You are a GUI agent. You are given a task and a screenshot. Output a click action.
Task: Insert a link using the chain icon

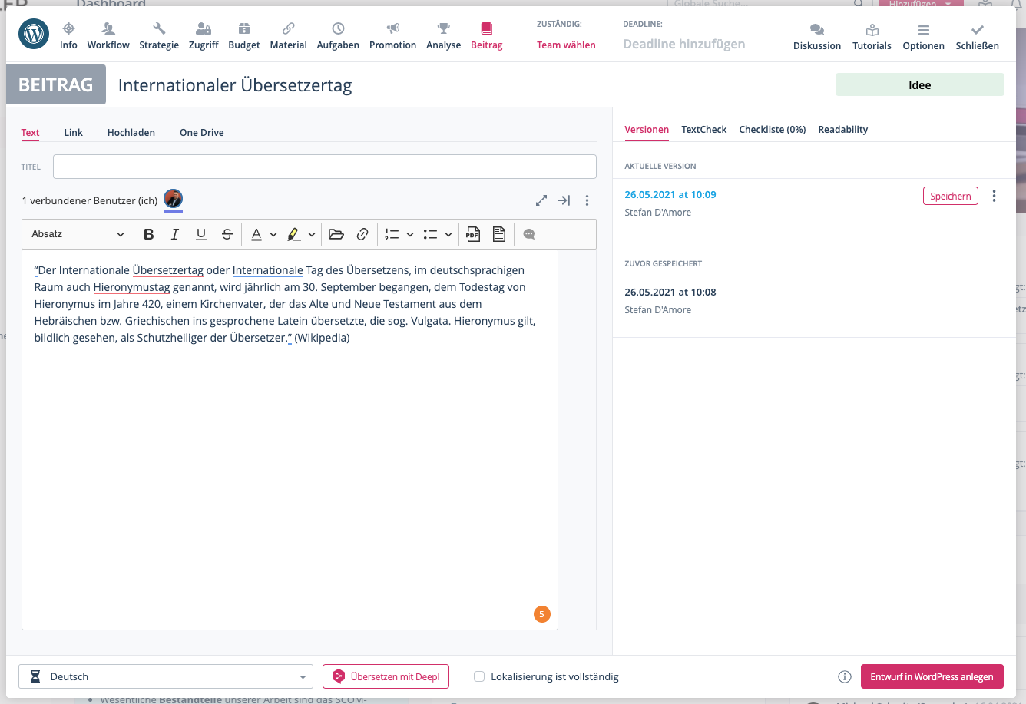click(362, 234)
